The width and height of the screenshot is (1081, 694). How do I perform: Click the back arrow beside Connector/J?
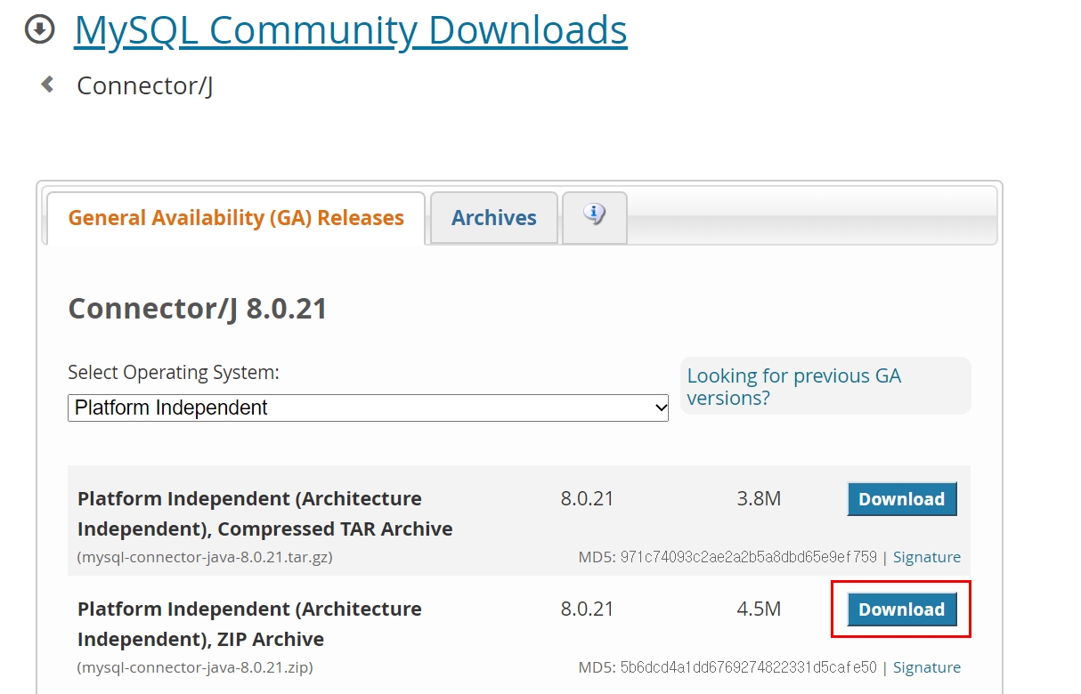coord(48,85)
